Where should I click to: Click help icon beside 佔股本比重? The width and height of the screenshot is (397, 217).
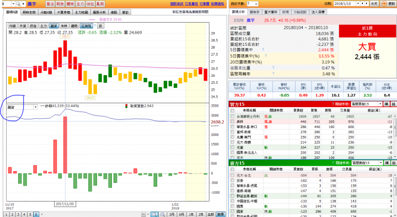coord(273,68)
